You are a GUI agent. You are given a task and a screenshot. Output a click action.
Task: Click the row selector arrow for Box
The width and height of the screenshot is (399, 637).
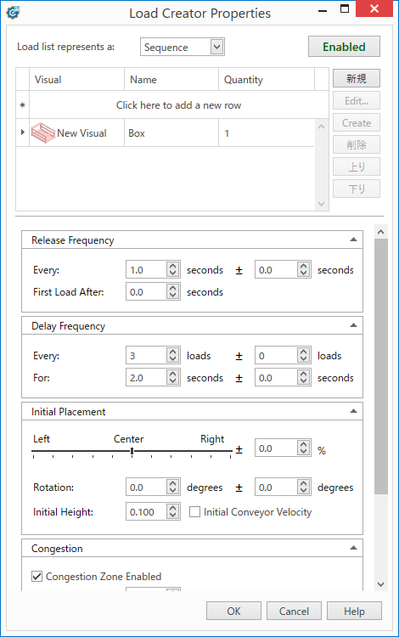[x=22, y=132]
